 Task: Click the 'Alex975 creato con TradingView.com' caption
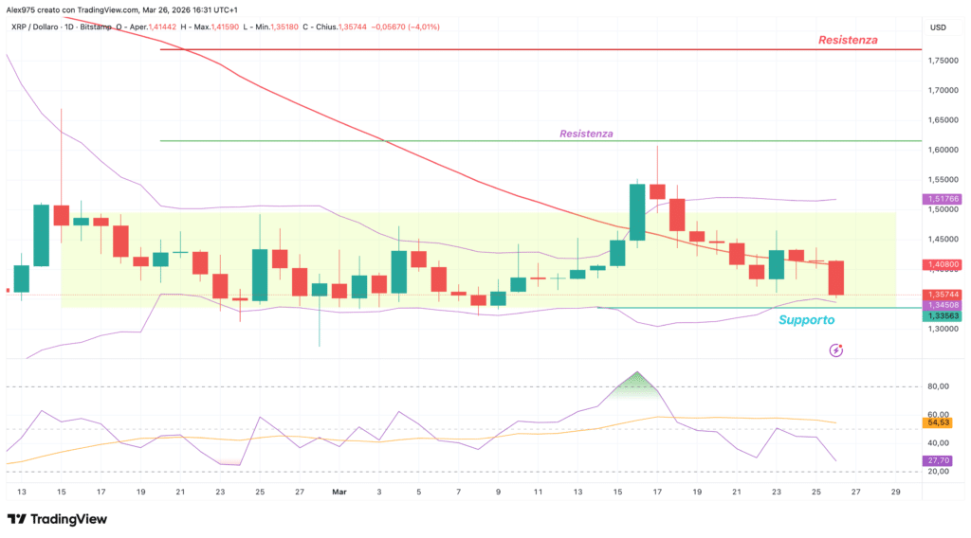click(72, 9)
